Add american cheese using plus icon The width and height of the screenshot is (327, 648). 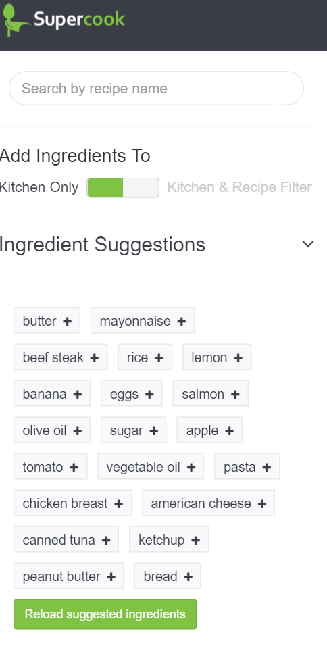pos(261,504)
